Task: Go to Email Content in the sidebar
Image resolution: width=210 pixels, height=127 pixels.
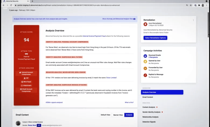Action: (148, 97)
